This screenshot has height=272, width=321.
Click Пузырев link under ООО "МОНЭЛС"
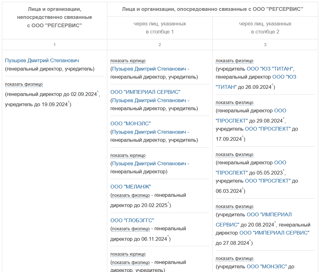coord(149,132)
